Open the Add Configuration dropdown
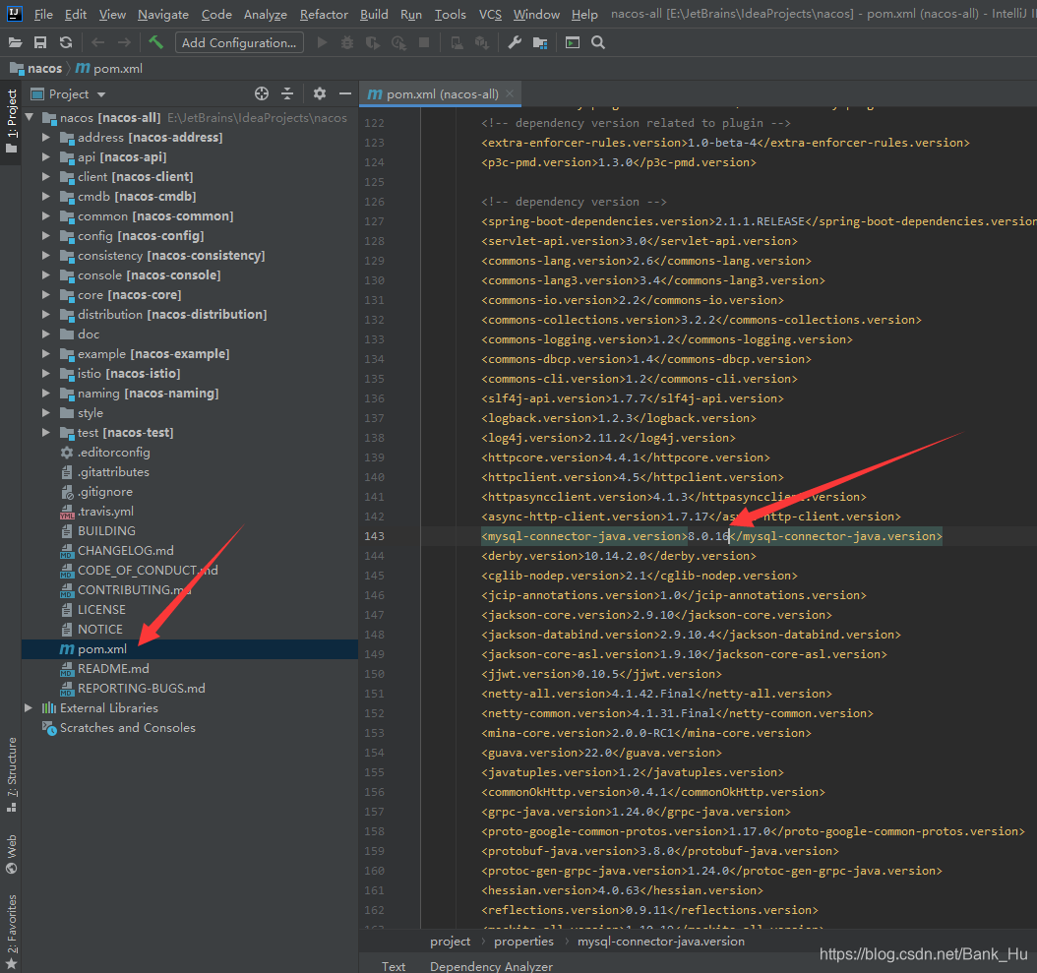This screenshot has height=973, width=1037. (239, 42)
